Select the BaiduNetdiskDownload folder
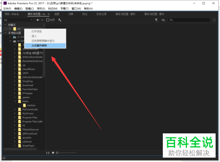The height and width of the screenshot is (162, 220). [x=33, y=61]
